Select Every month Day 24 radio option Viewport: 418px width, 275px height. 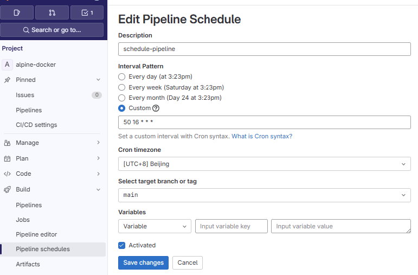[121, 98]
